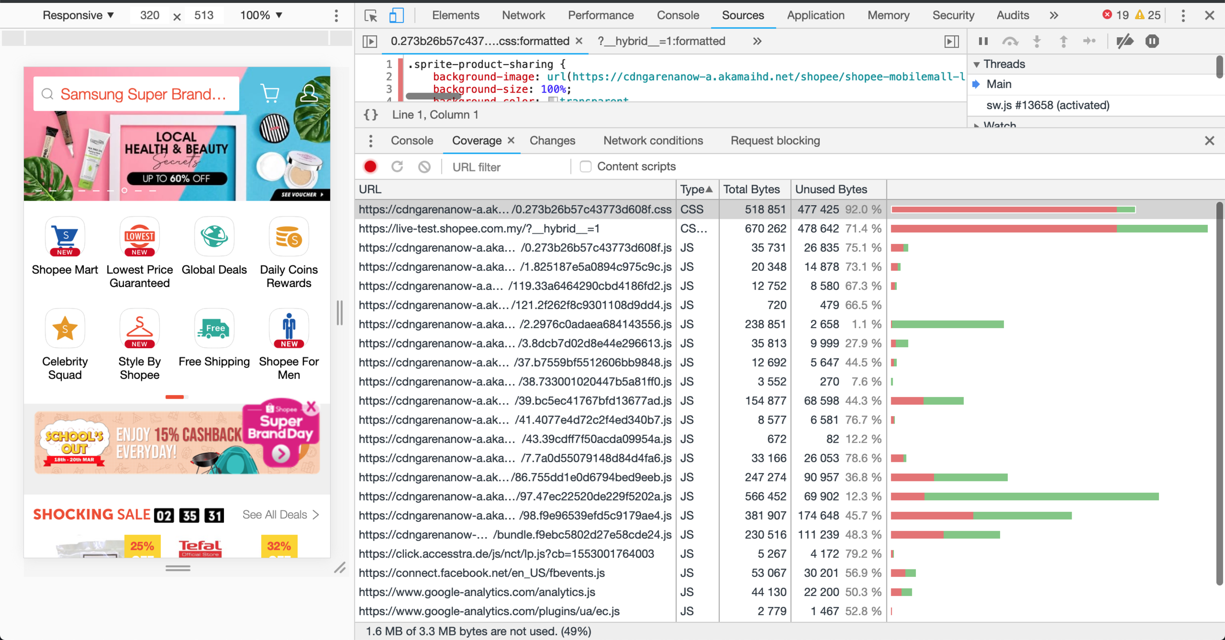The width and height of the screenshot is (1225, 640).
Task: Click the pretty print braces icon
Action: coord(371,115)
